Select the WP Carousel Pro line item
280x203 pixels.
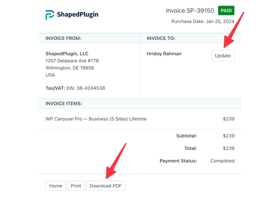click(96, 119)
